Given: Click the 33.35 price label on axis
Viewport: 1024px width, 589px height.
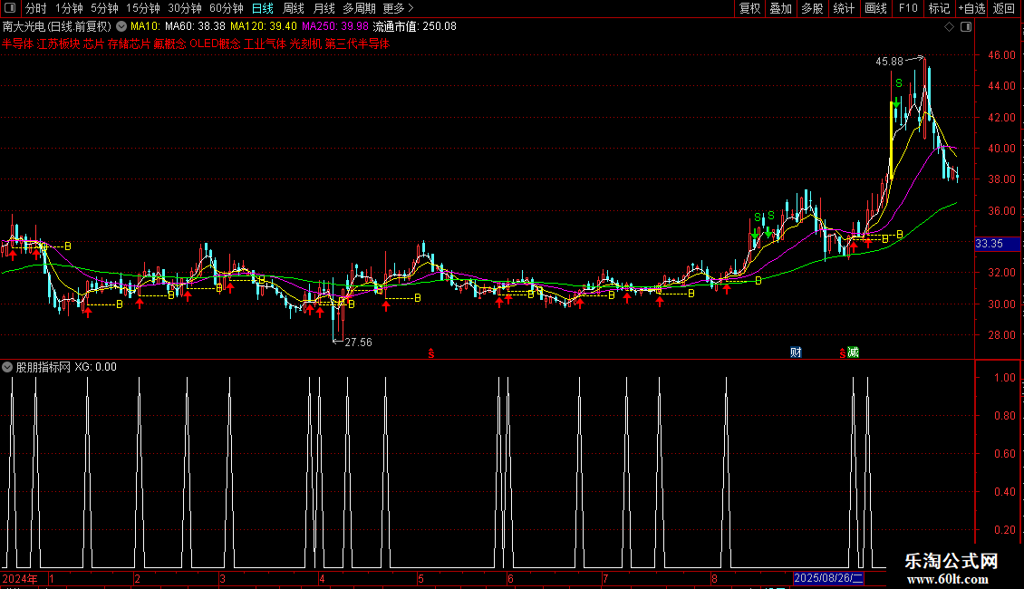Looking at the screenshot, I should pos(997,244).
